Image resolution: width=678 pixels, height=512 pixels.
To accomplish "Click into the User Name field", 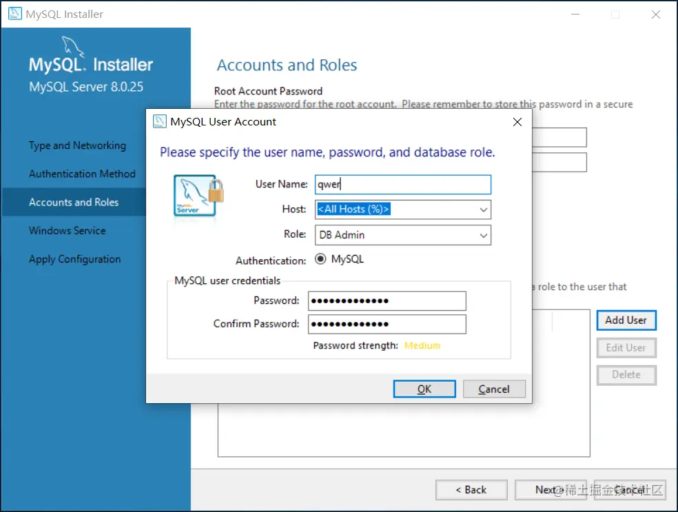I will click(x=403, y=185).
